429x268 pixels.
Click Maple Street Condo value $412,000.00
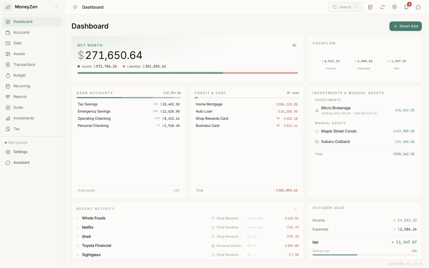point(404,131)
